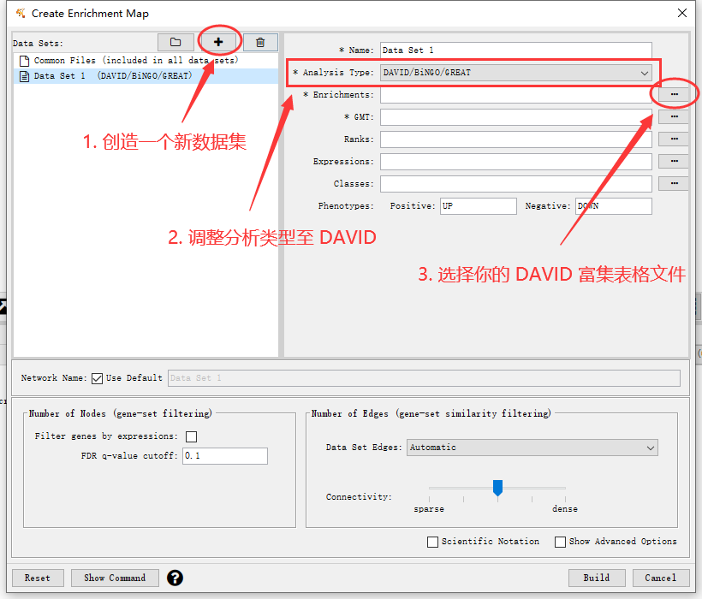Select Common Files entry in the list

[x=135, y=61]
